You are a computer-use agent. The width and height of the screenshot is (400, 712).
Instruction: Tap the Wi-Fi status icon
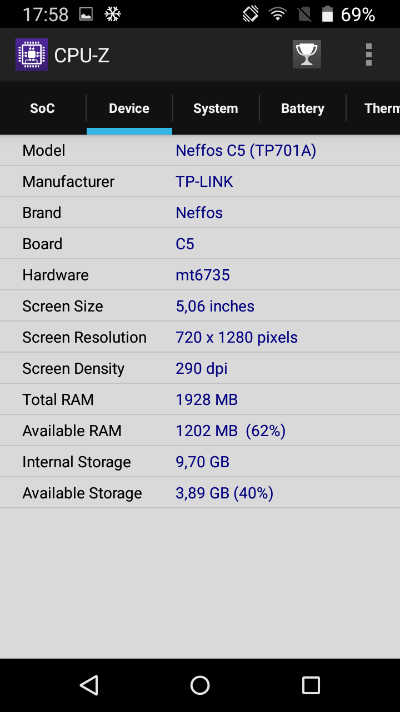coord(277,14)
